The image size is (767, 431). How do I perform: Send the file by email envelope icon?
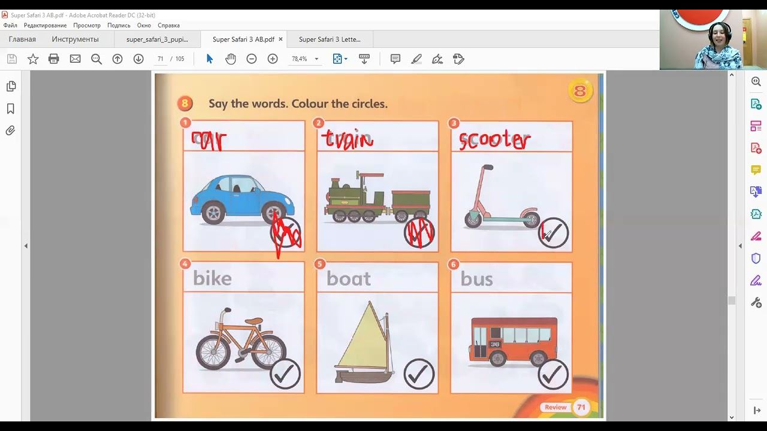click(75, 59)
